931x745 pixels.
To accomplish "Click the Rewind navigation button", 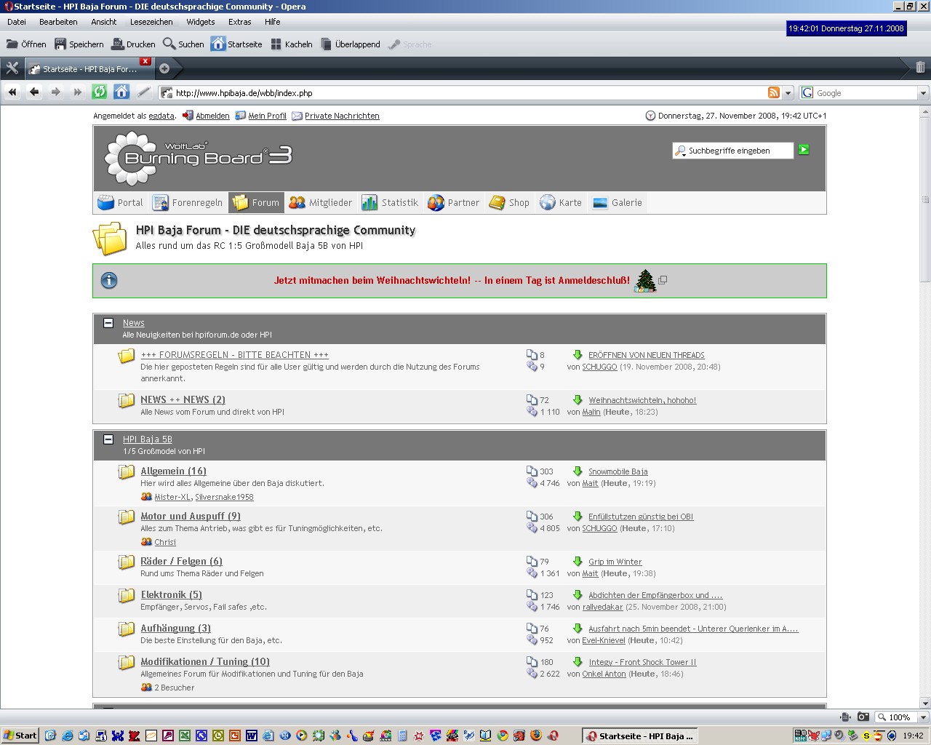I will click(x=12, y=92).
